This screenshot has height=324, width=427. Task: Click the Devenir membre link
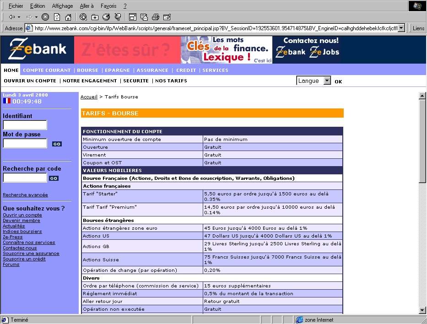pos(21,221)
